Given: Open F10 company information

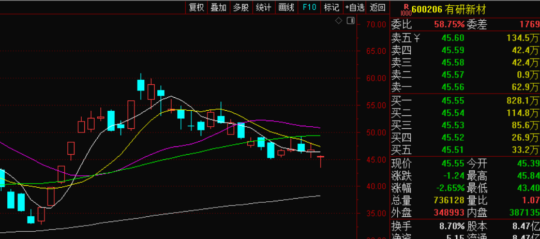Looking at the screenshot, I should [309, 7].
